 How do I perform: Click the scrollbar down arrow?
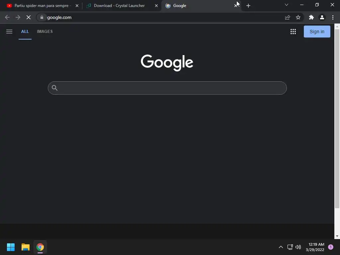[337, 236]
